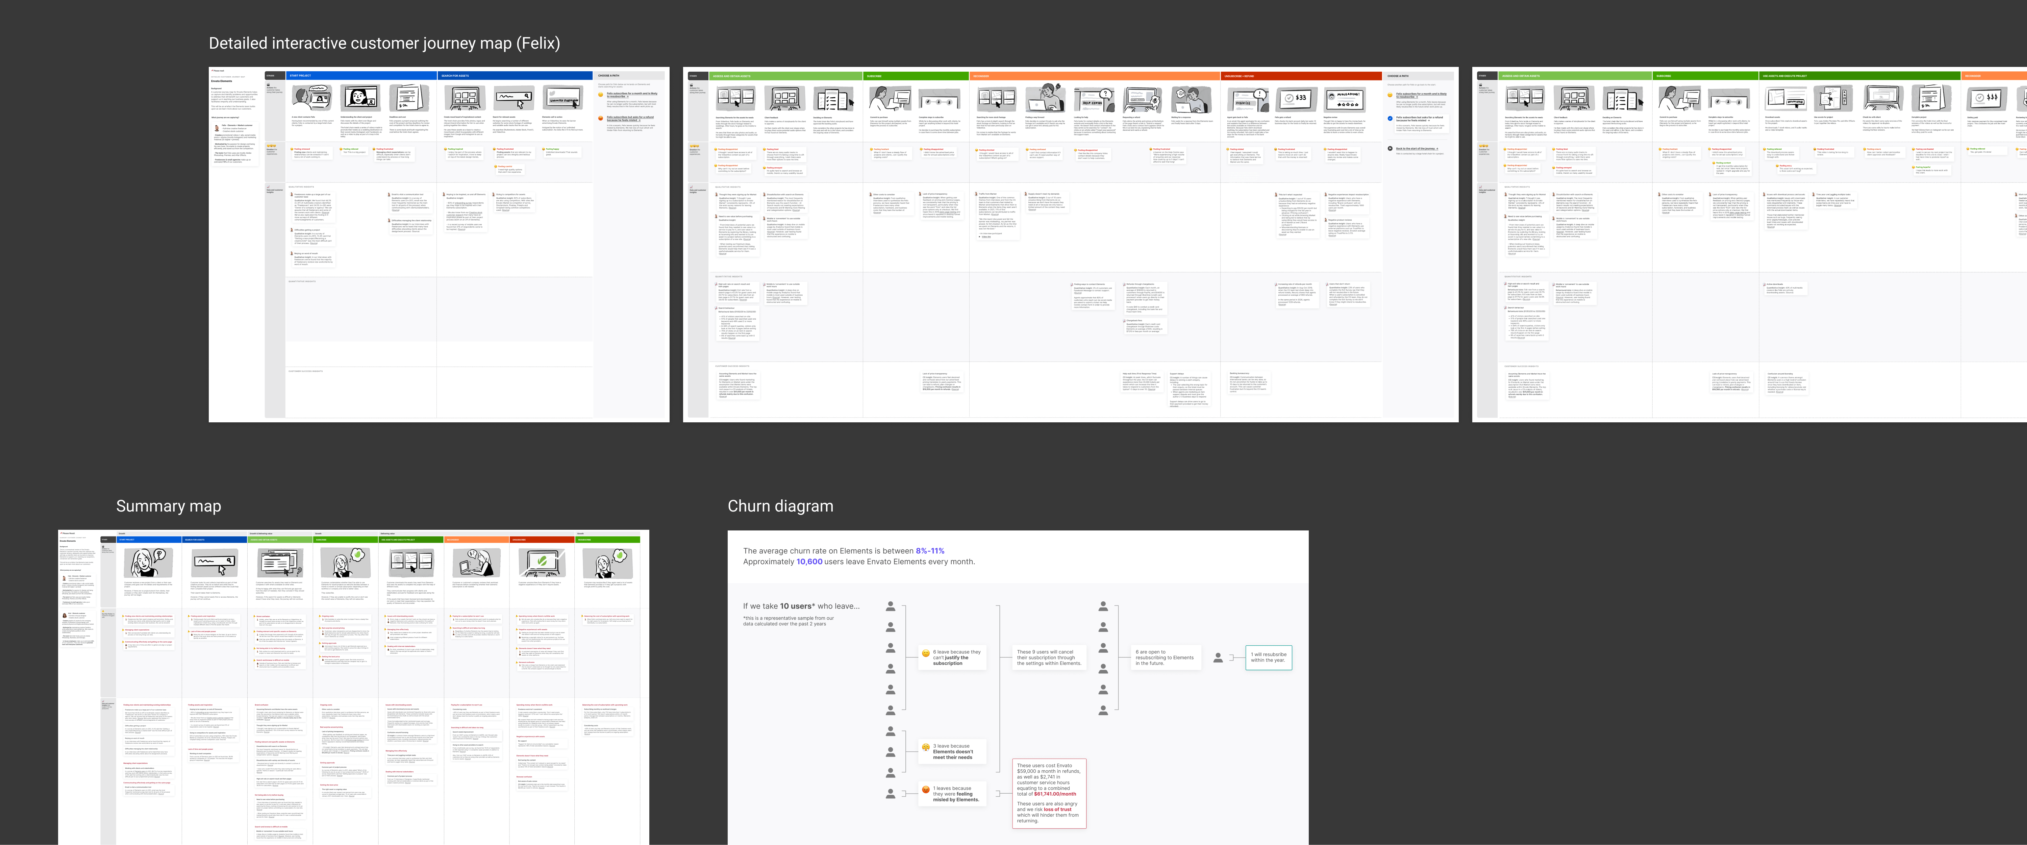2027x845 pixels.
Task: Click orange 'RECONSIDER' header in Summary map
Action: (477, 540)
